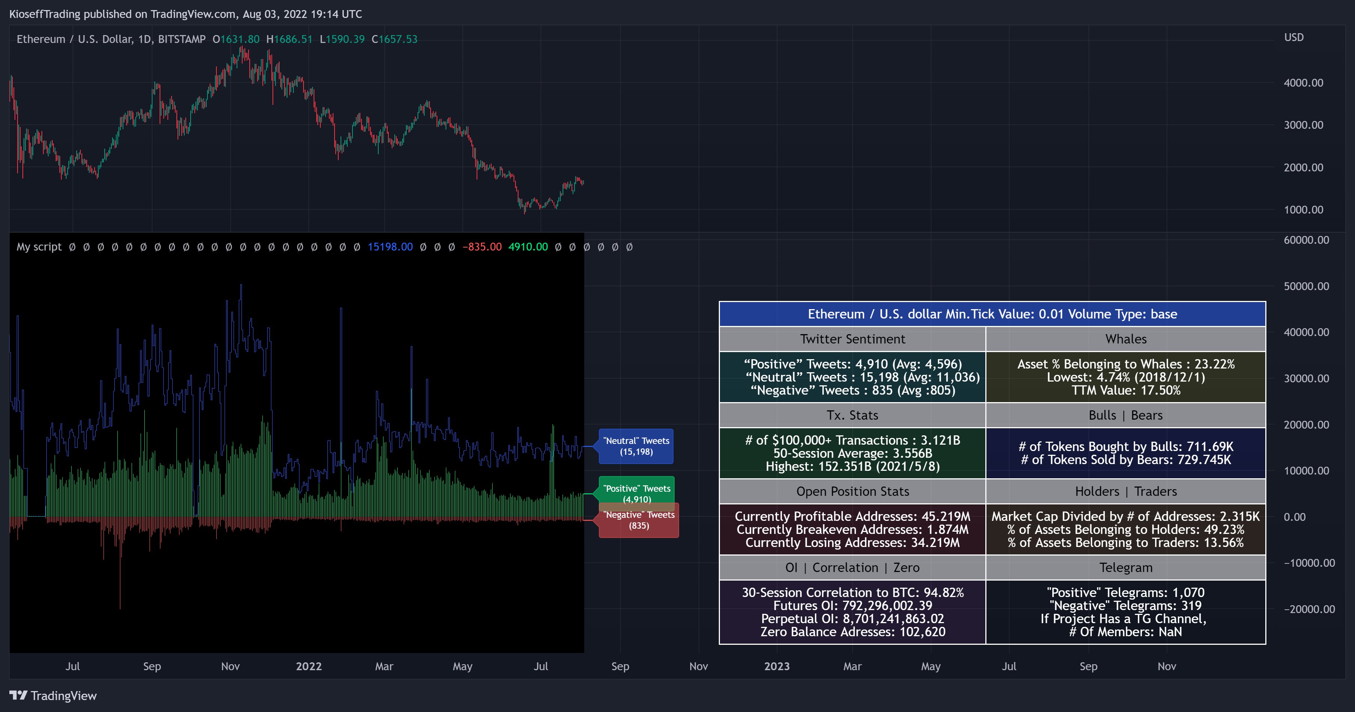This screenshot has width=1355, height=712.
Task: Click the 0.00 indicator axis label
Action: tap(1294, 517)
